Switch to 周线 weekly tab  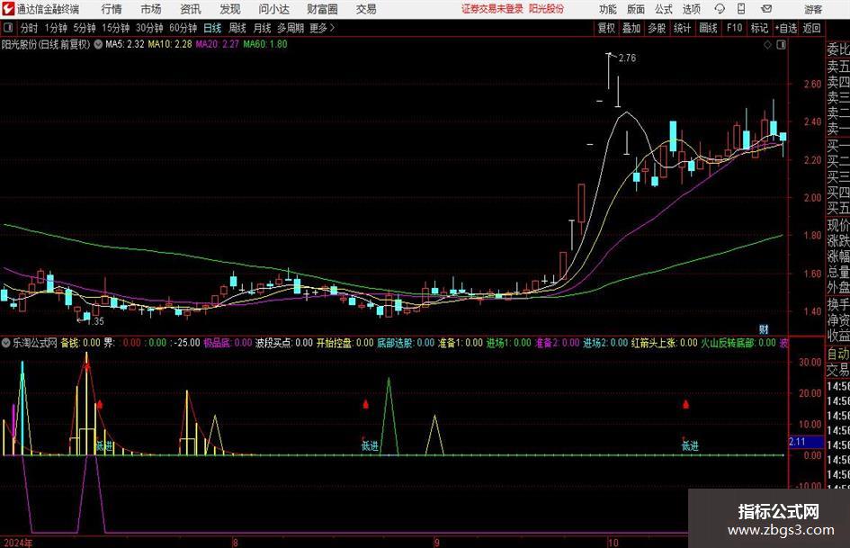tap(237, 28)
